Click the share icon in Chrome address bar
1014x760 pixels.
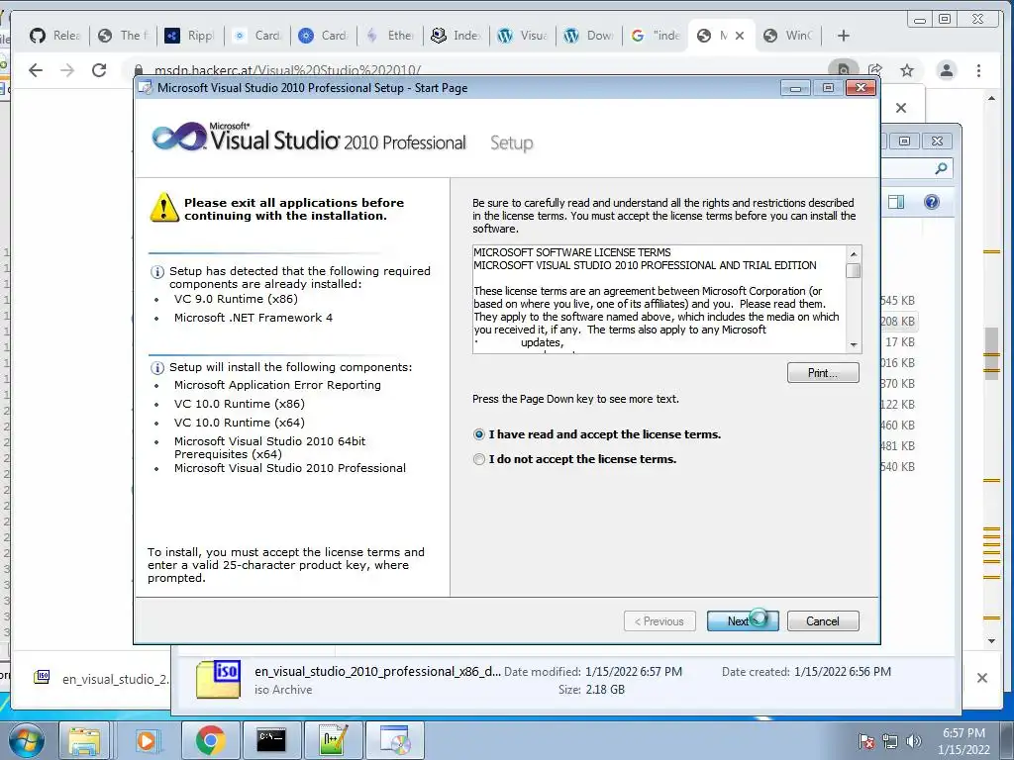click(x=875, y=70)
